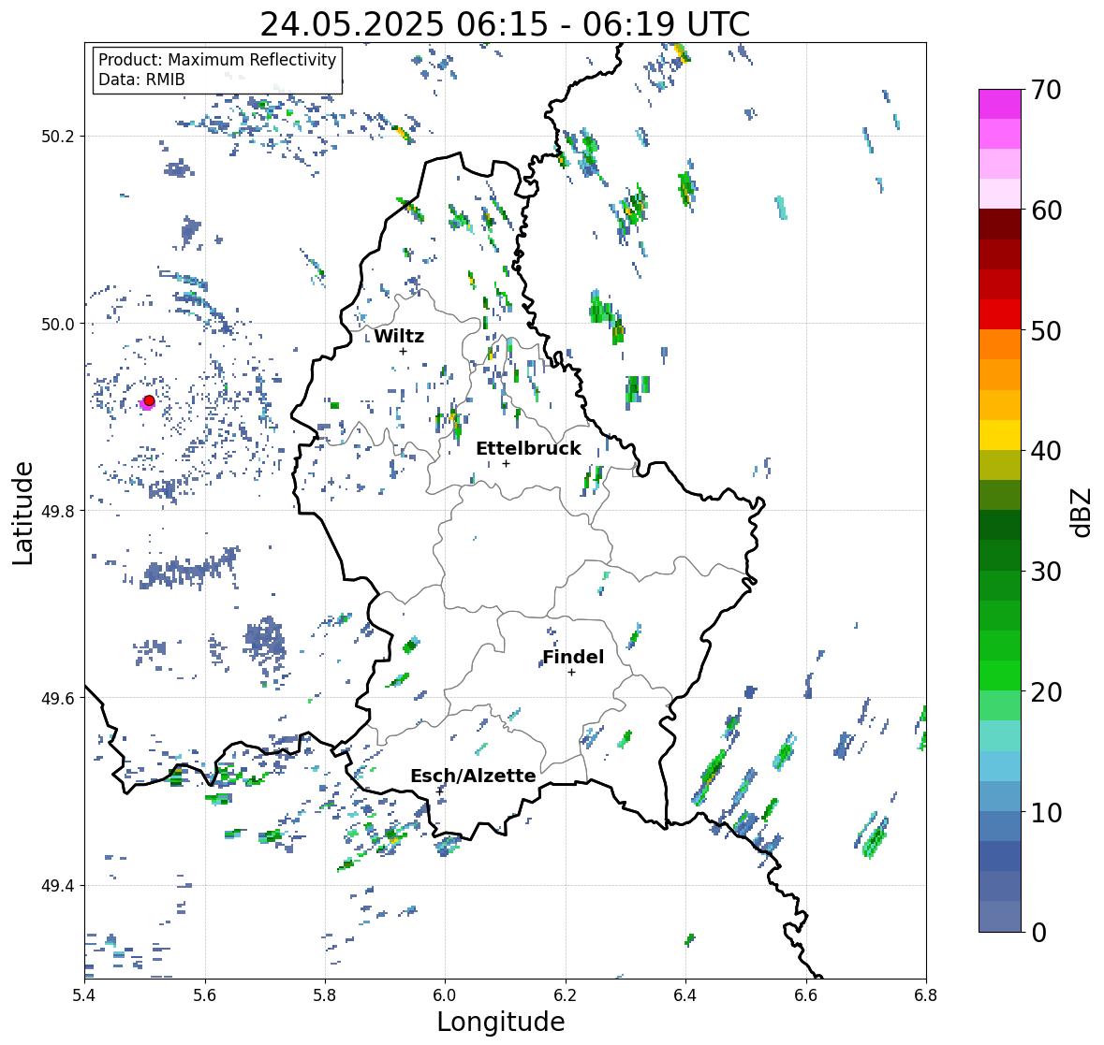Click the Findel station label

pyautogui.click(x=573, y=657)
